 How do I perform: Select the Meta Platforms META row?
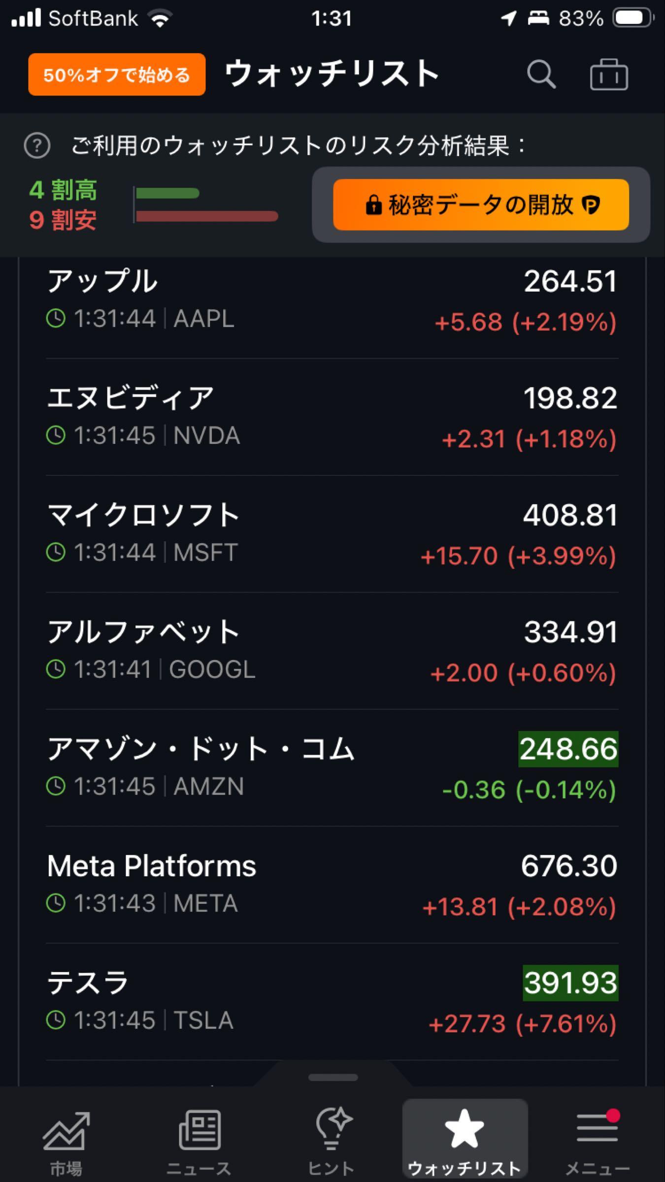pyautogui.click(x=332, y=885)
